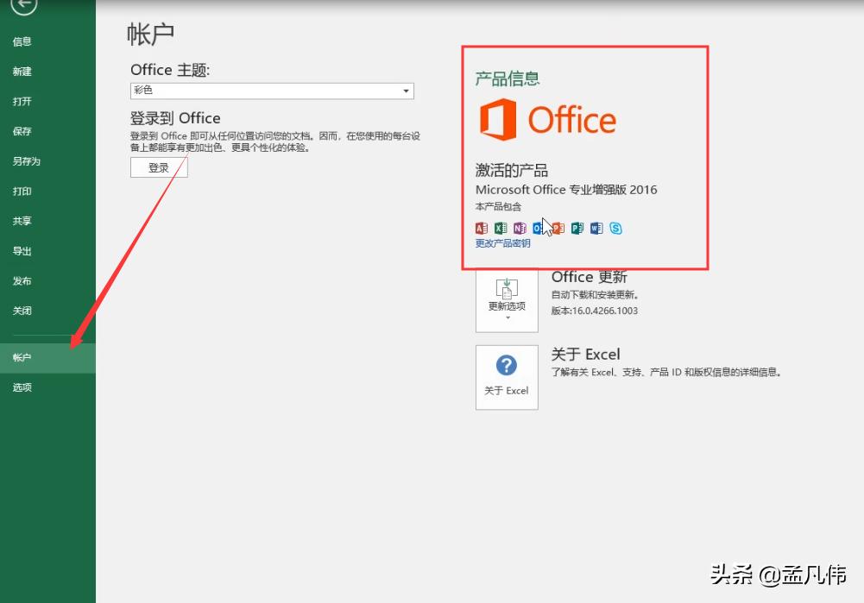Select the Word app icon
864x603 pixels.
(x=596, y=228)
